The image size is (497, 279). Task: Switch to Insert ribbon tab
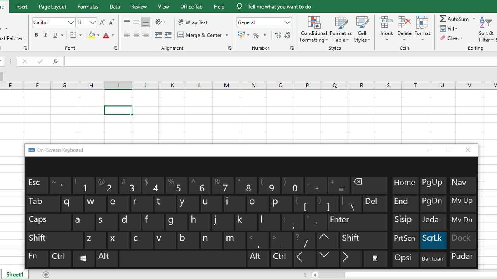click(21, 7)
